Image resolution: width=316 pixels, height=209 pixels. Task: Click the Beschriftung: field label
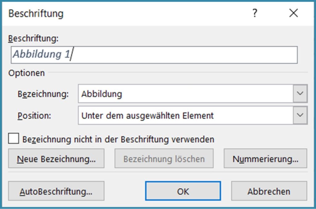click(33, 39)
